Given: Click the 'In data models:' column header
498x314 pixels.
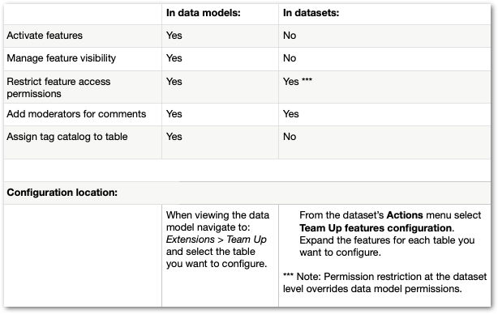Looking at the screenshot, I should pyautogui.click(x=204, y=13).
